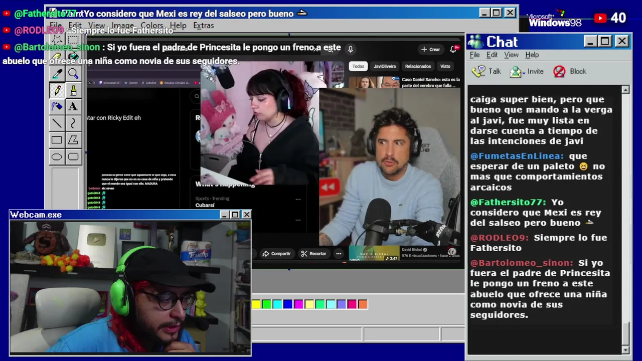This screenshot has width=642, height=361.
Task: Click the Chat scrollbar up arrow
Action: (x=625, y=90)
